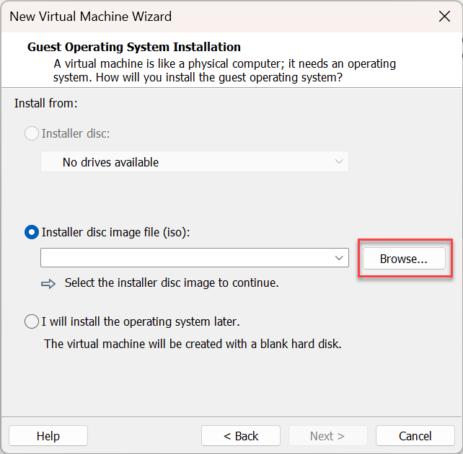Click the Guest Operating System Installation heading
This screenshot has height=454, width=463.
[134, 47]
